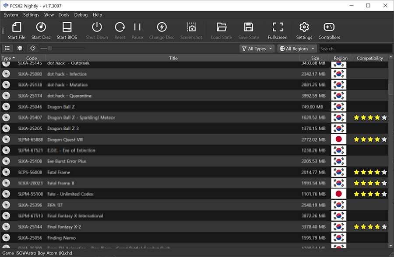The width and height of the screenshot is (394, 257).
Task: Click Korea flag in FIFA 07 row
Action: (339, 205)
